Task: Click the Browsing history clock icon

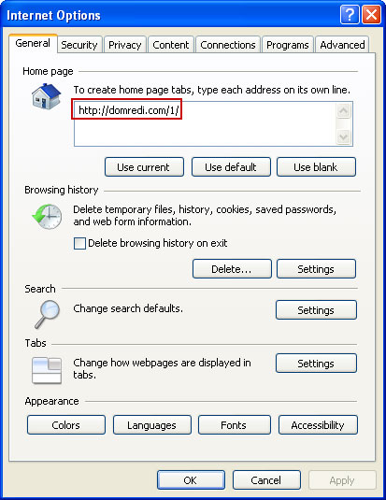Action: [x=47, y=217]
